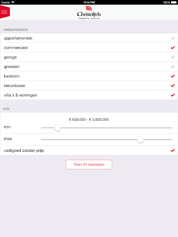Click Toon 24 resultaten button
The width and height of the screenshot is (178, 237).
click(89, 164)
